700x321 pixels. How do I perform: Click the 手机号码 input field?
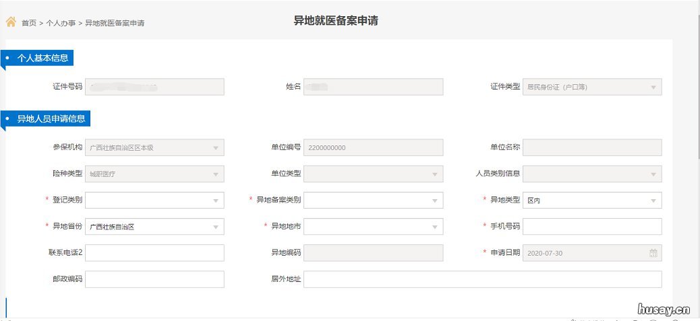click(x=592, y=227)
